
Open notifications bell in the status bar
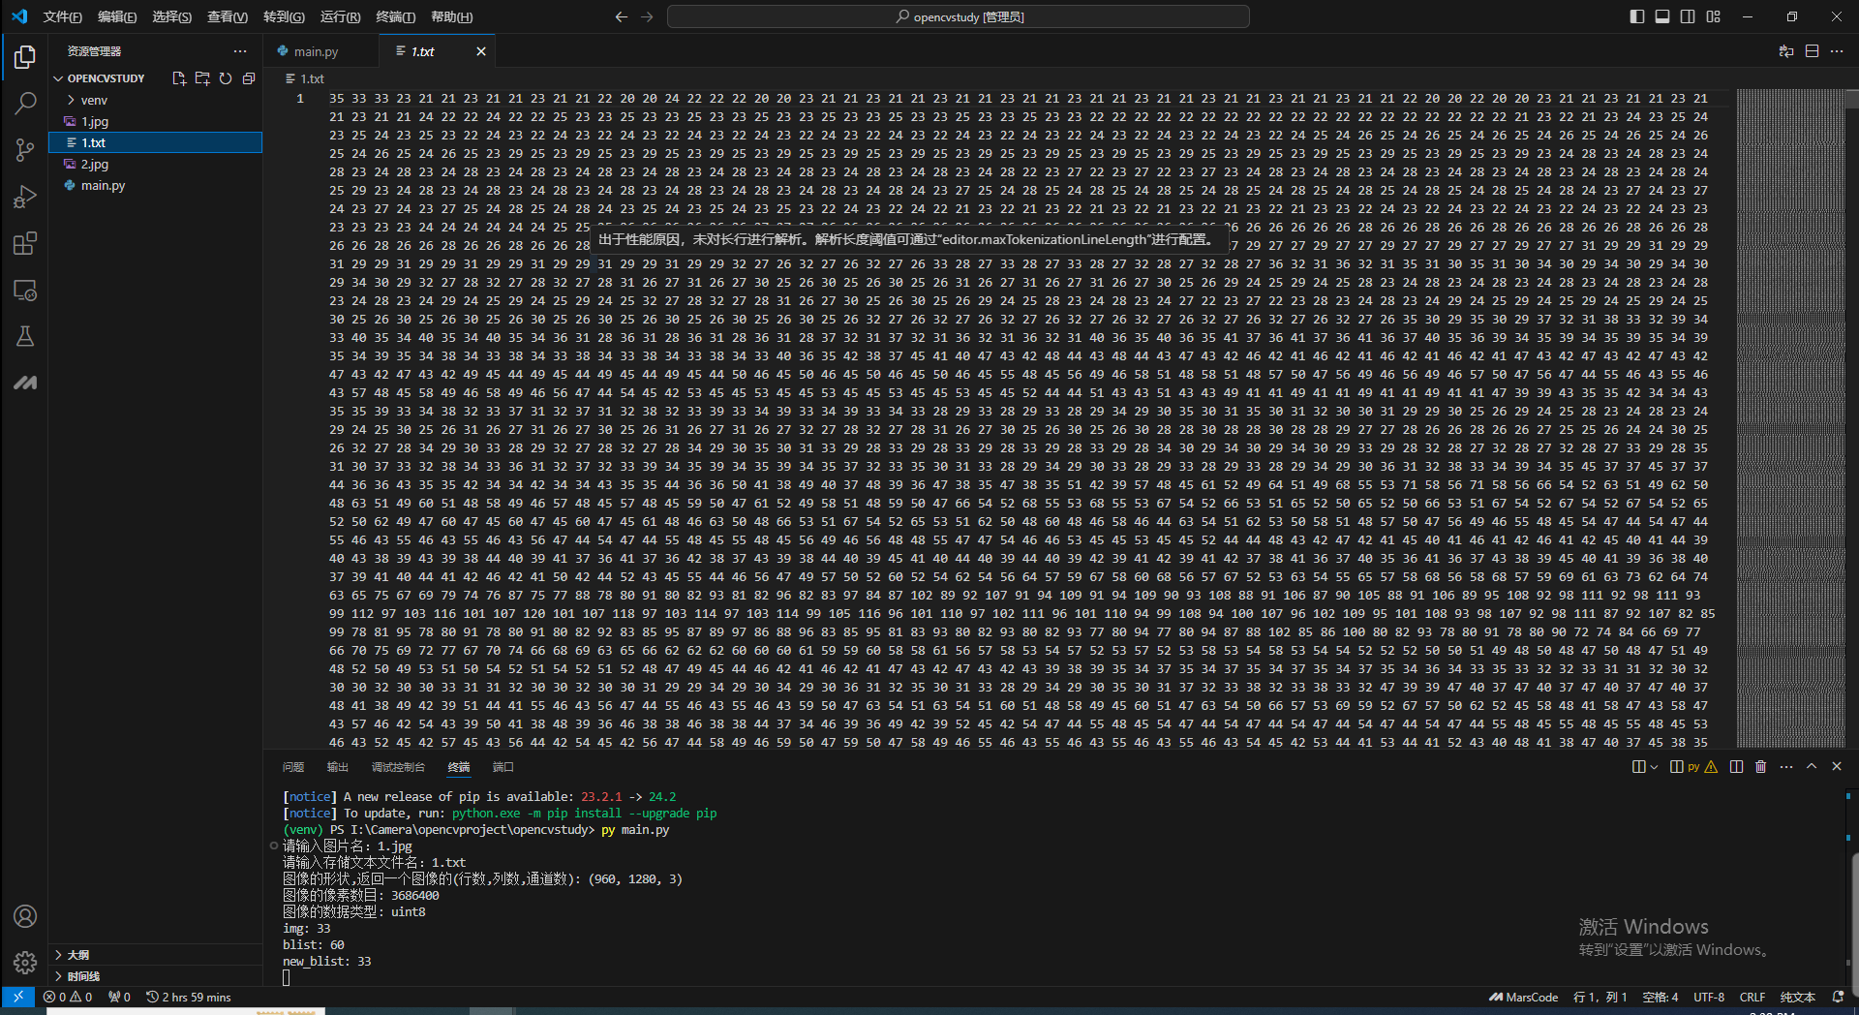pyautogui.click(x=1839, y=997)
